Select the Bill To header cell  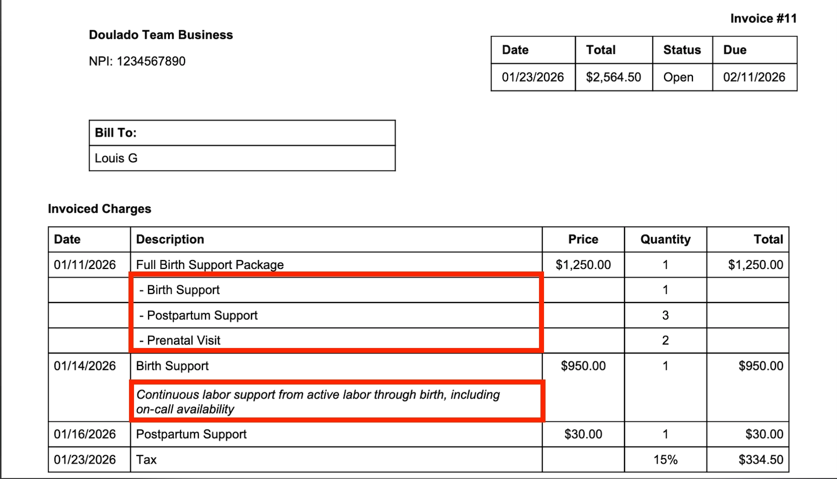(242, 133)
